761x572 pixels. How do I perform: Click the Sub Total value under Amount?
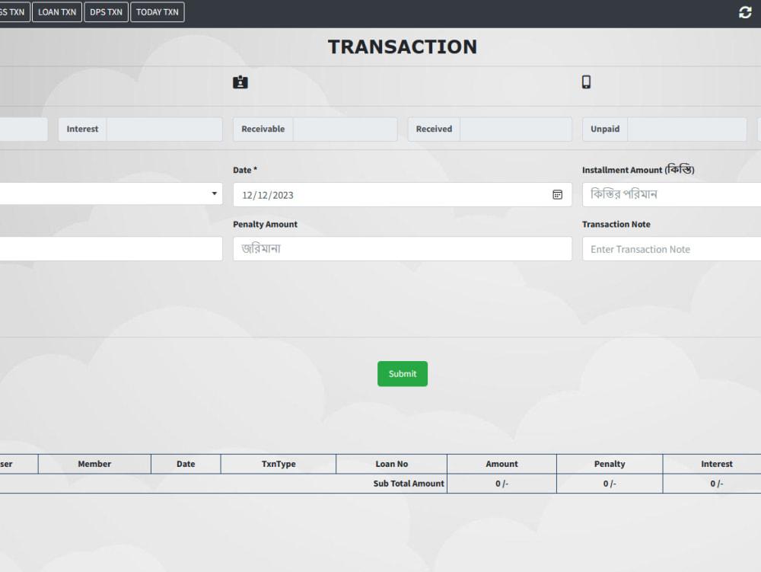click(x=501, y=484)
